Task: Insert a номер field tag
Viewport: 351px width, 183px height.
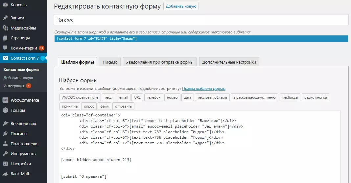Action: [172, 97]
